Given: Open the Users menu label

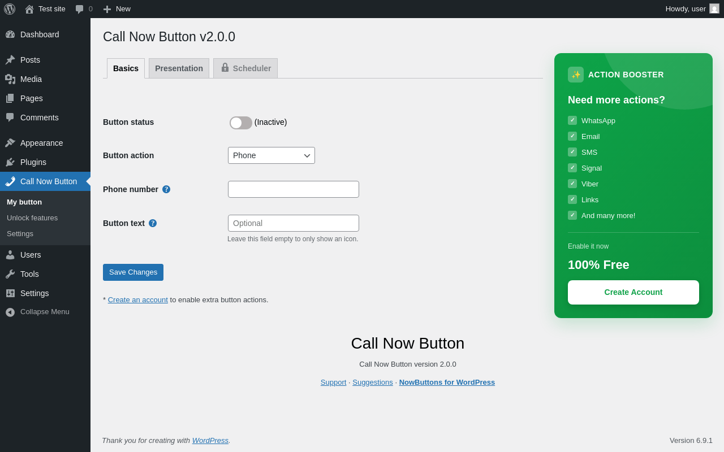Looking at the screenshot, I should pyautogui.click(x=31, y=255).
